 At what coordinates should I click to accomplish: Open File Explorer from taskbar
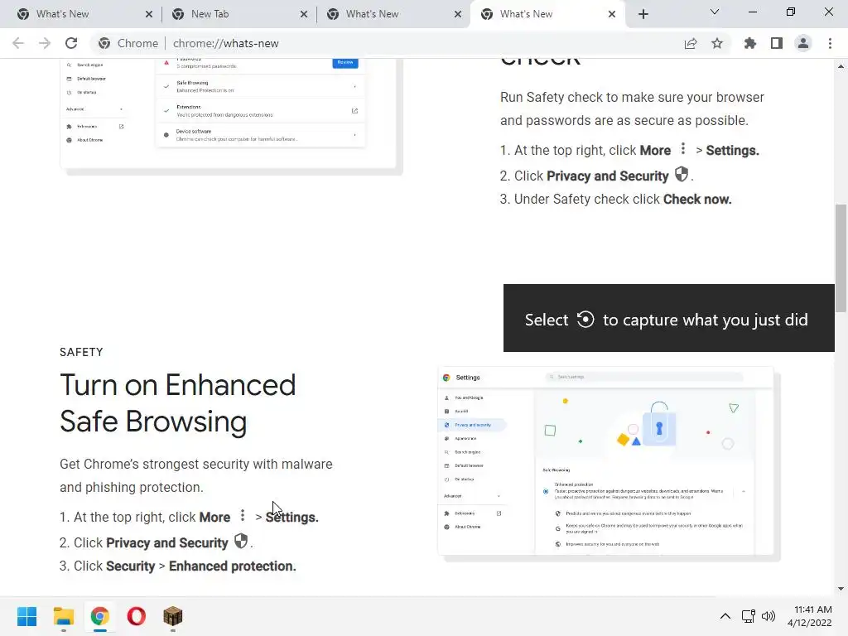pyautogui.click(x=63, y=616)
